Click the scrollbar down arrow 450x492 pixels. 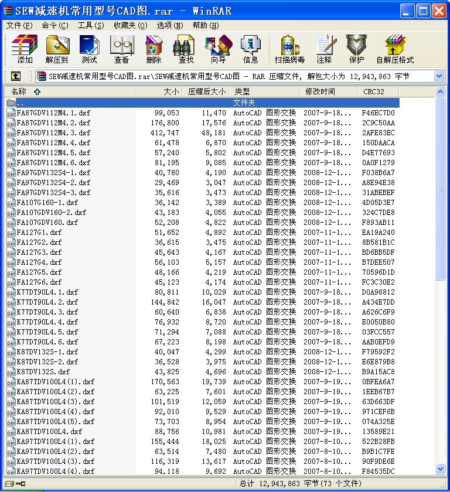tap(440, 469)
